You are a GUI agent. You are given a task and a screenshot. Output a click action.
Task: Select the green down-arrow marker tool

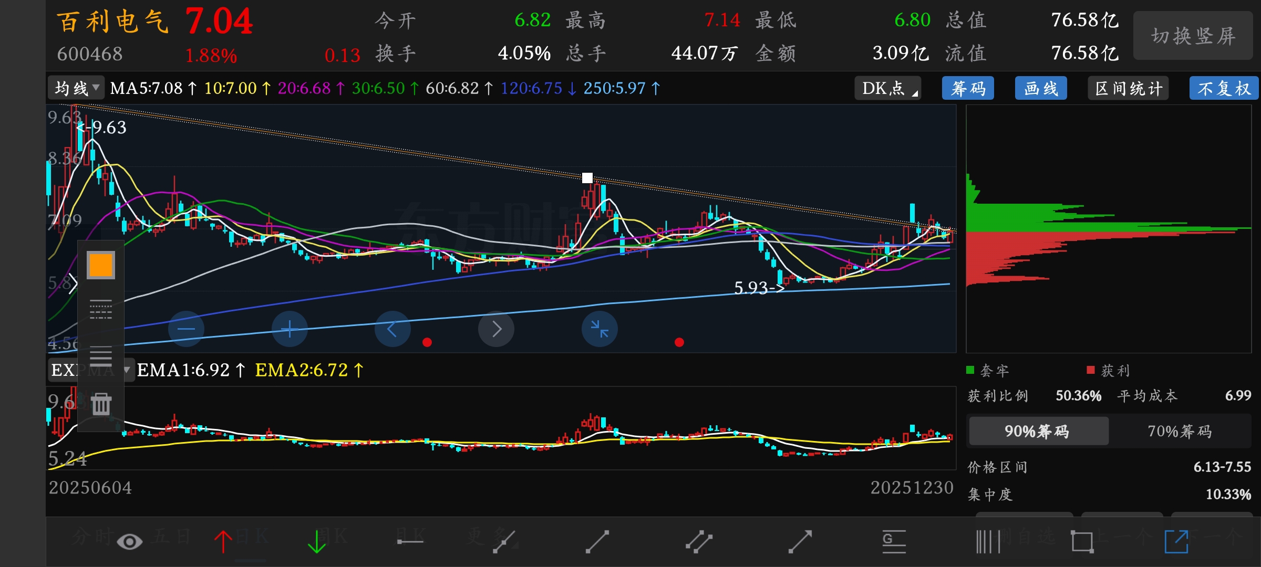(x=316, y=541)
